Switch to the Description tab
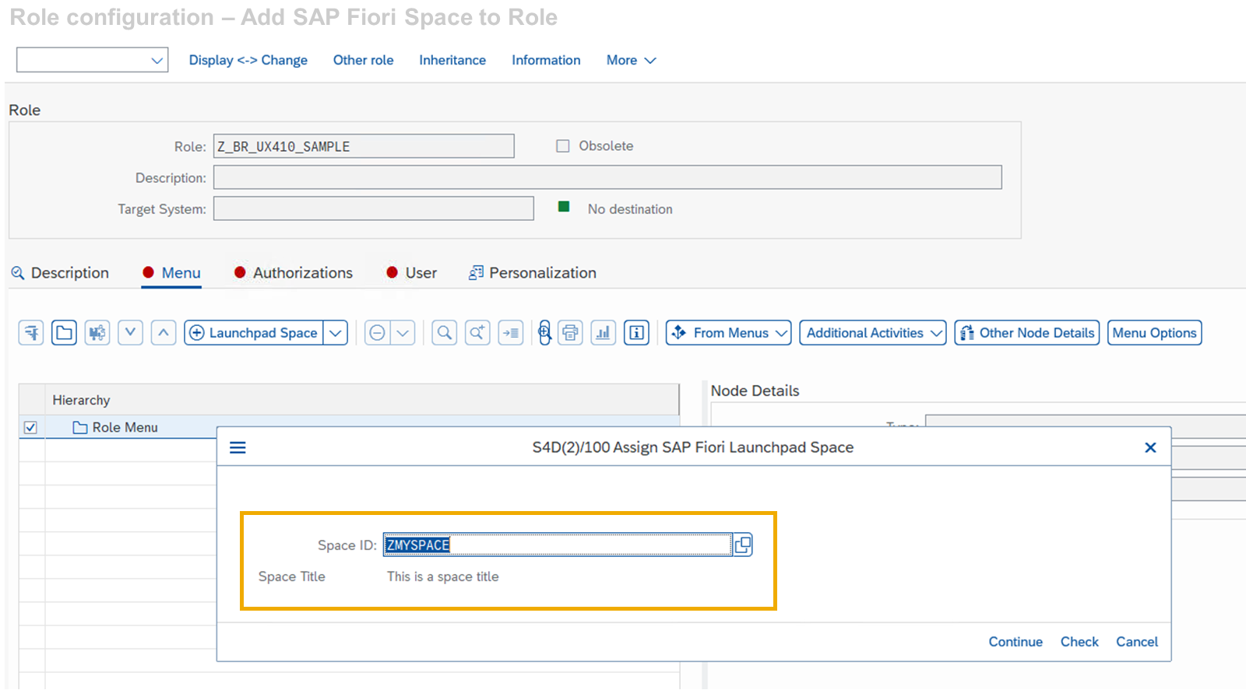 [60, 273]
